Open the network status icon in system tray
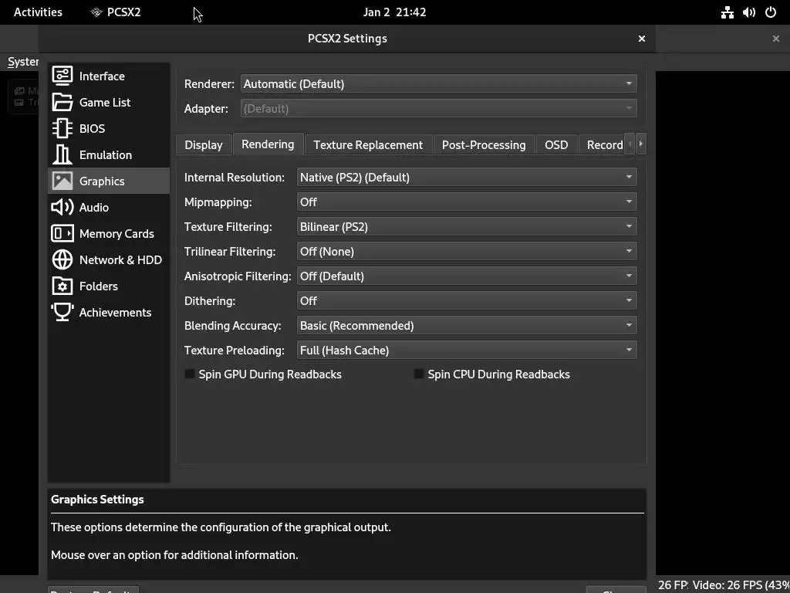Screen dimensions: 790x593 pyautogui.click(x=727, y=12)
